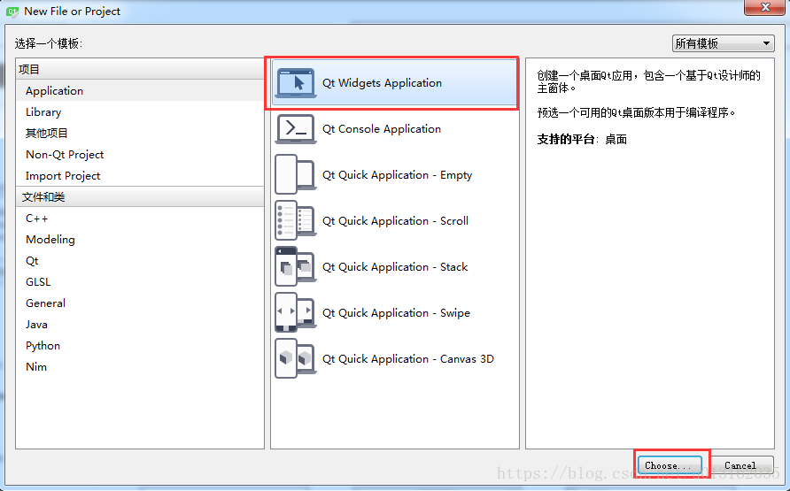This screenshot has width=790, height=491.
Task: Select the Import Project category
Action: coord(140,175)
